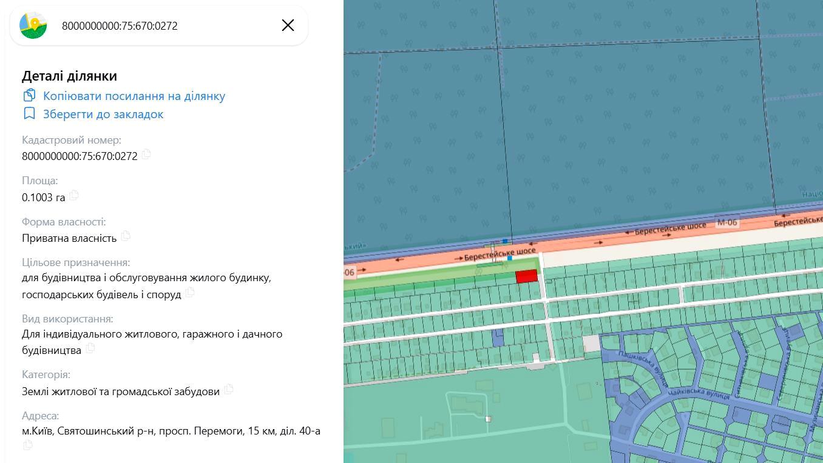This screenshot has height=463, width=823.
Task: Click 'Копіювати посилання на ділянку' link
Action: (x=134, y=96)
